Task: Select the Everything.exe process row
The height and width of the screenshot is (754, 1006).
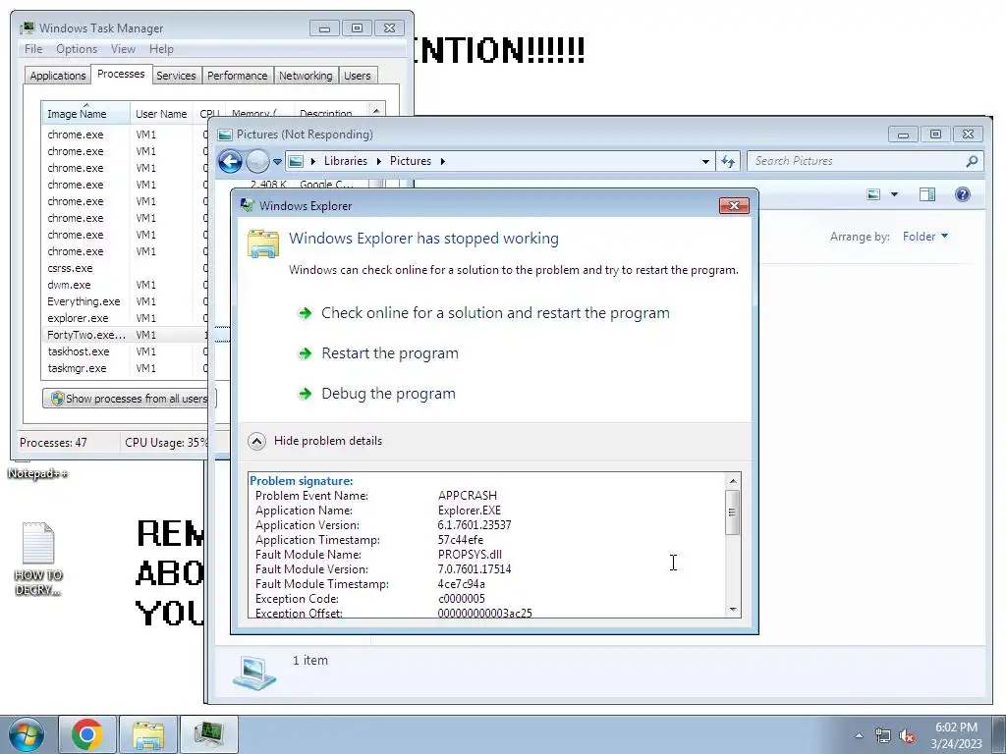Action: (126, 301)
